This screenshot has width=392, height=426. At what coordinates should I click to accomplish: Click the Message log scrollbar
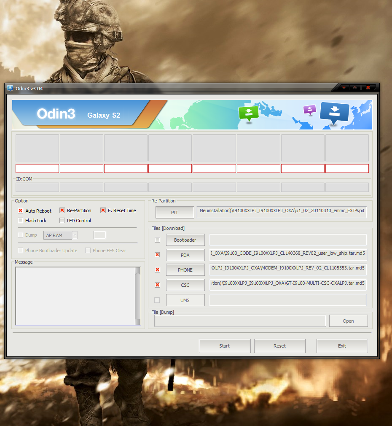[x=138, y=296]
